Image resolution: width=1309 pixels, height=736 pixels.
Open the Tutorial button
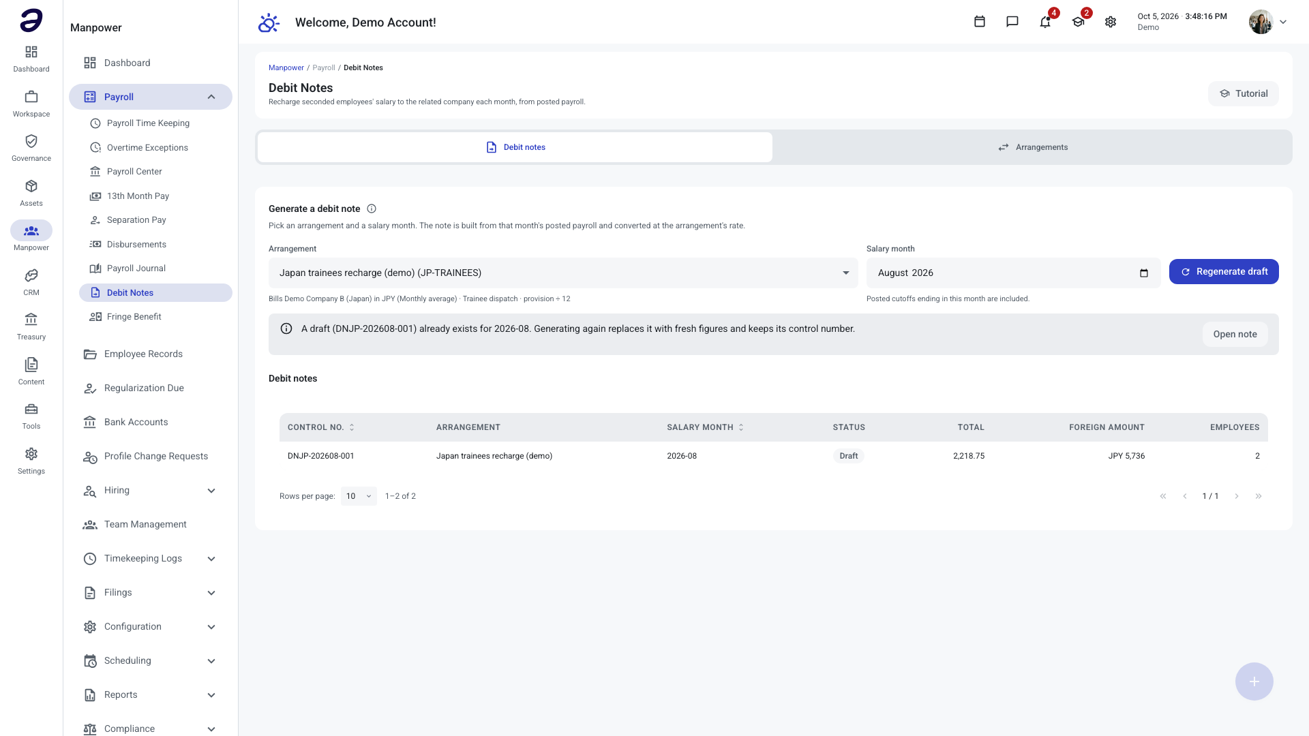[x=1243, y=93]
